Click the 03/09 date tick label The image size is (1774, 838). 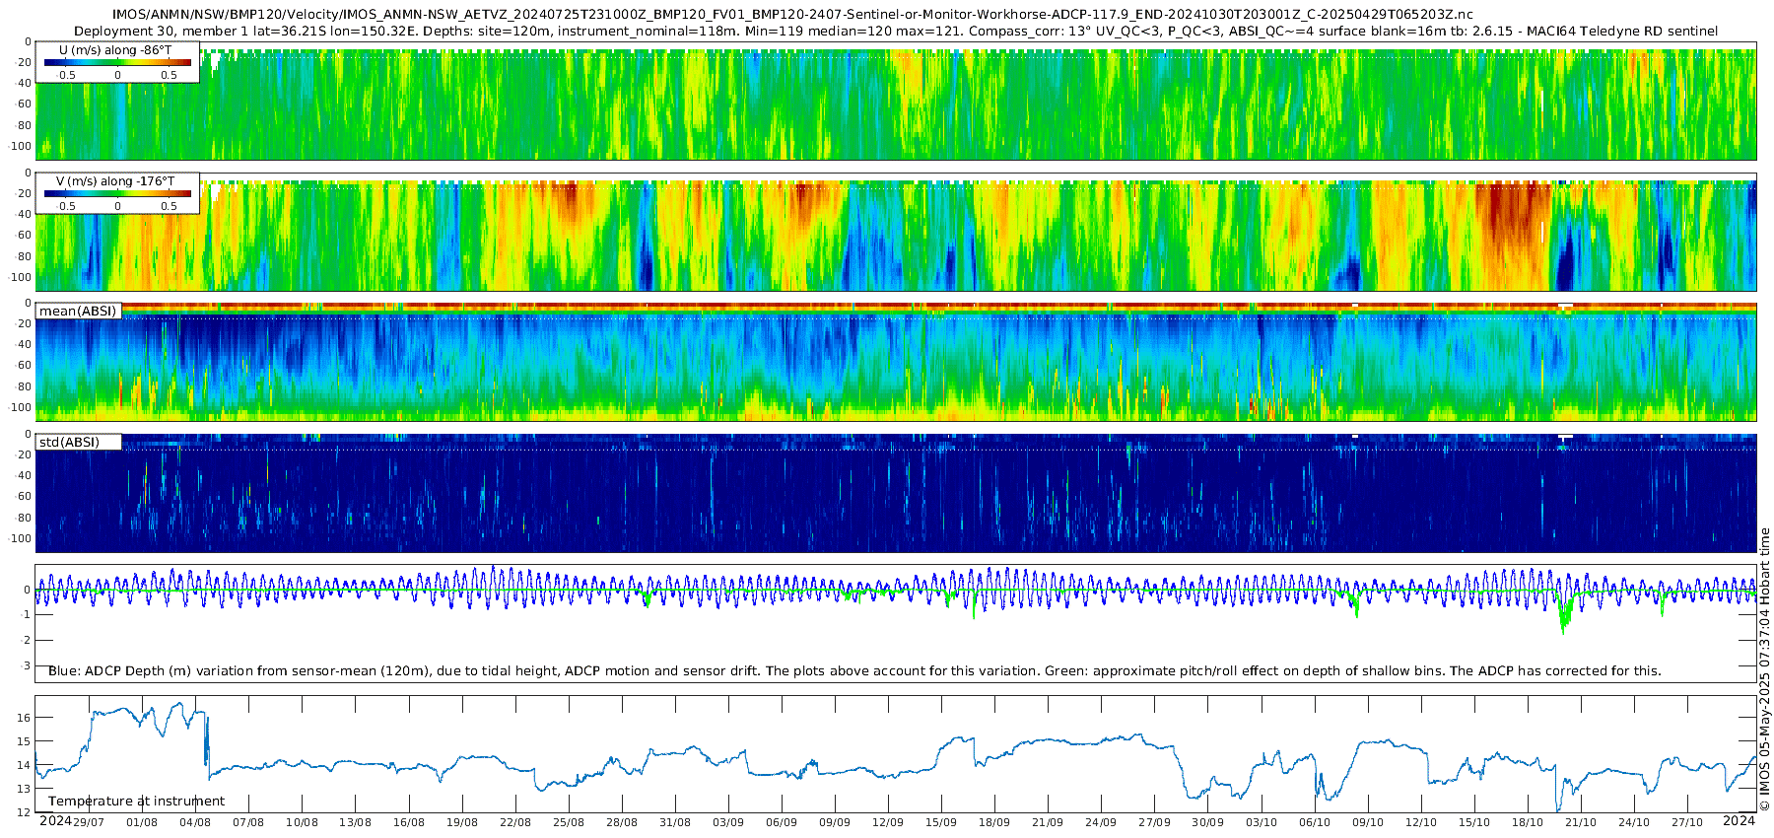click(x=728, y=822)
